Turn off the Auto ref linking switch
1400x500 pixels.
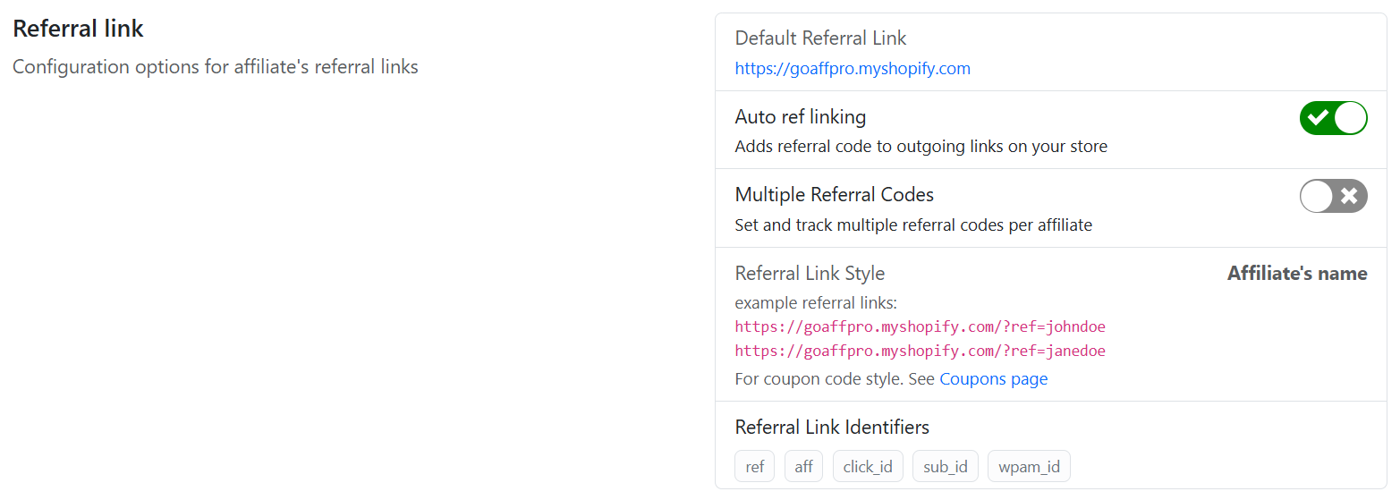(x=1333, y=118)
